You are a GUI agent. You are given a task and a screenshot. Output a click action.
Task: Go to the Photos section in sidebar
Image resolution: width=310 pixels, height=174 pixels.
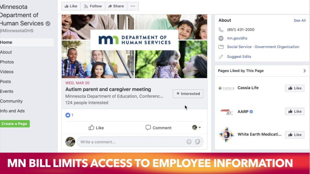(x=7, y=62)
